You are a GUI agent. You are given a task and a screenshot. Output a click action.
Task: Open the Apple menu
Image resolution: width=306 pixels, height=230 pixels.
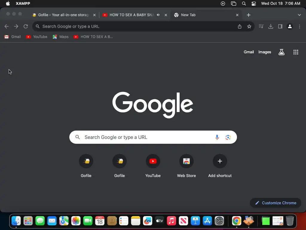coord(8,4)
